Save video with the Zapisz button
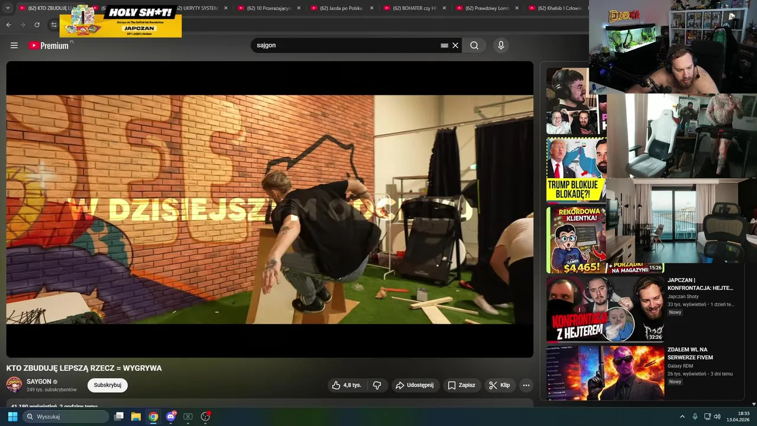 pyautogui.click(x=461, y=385)
